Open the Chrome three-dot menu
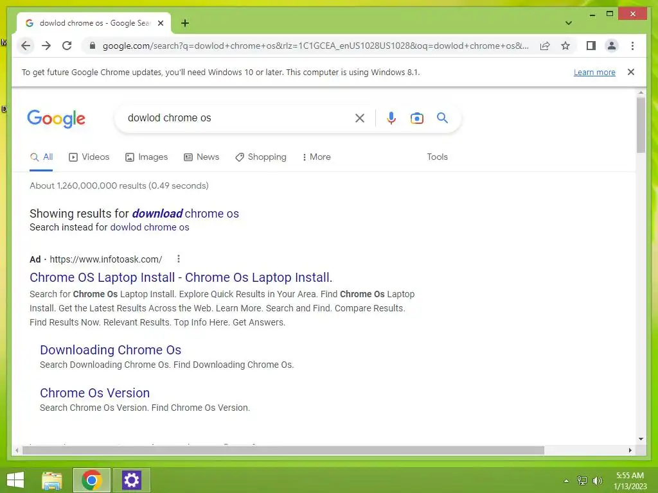The height and width of the screenshot is (493, 658). pyautogui.click(x=632, y=46)
